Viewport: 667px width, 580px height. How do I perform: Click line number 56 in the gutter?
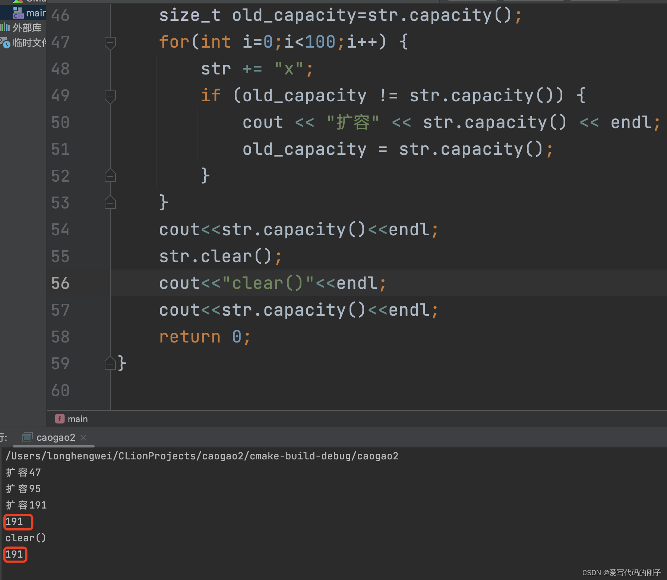60,283
